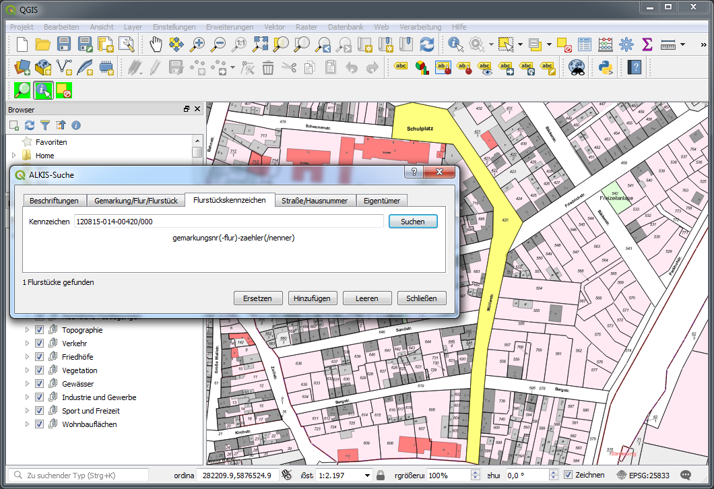Toggle the Gewässer layer visibility checkbox

pos(39,384)
